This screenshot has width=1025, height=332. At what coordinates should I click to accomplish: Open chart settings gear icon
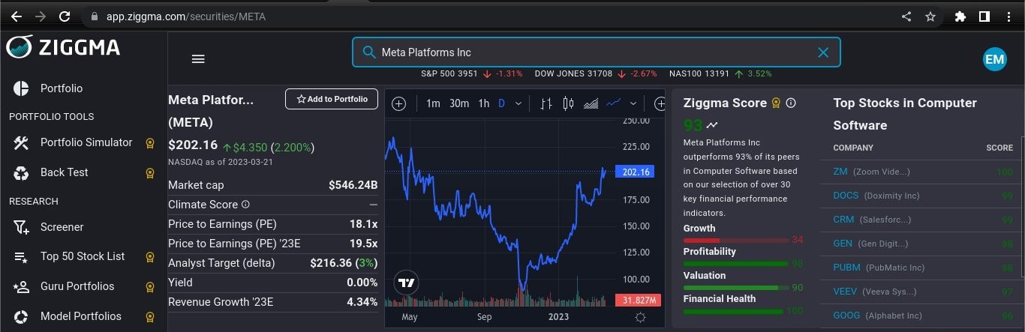coord(640,317)
